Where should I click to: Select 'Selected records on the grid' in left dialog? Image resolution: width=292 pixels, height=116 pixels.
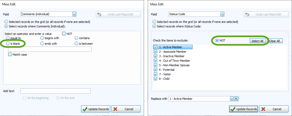click(6, 22)
